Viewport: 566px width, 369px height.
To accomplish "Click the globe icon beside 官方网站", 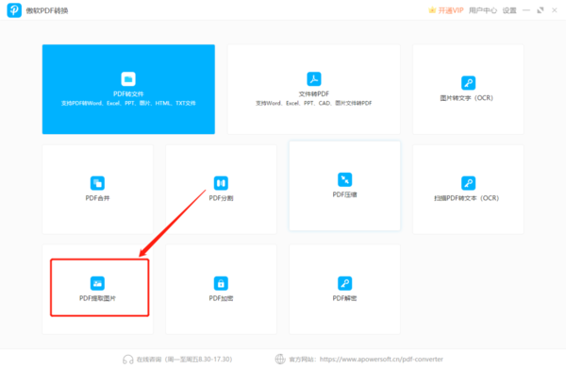I will pyautogui.click(x=280, y=360).
